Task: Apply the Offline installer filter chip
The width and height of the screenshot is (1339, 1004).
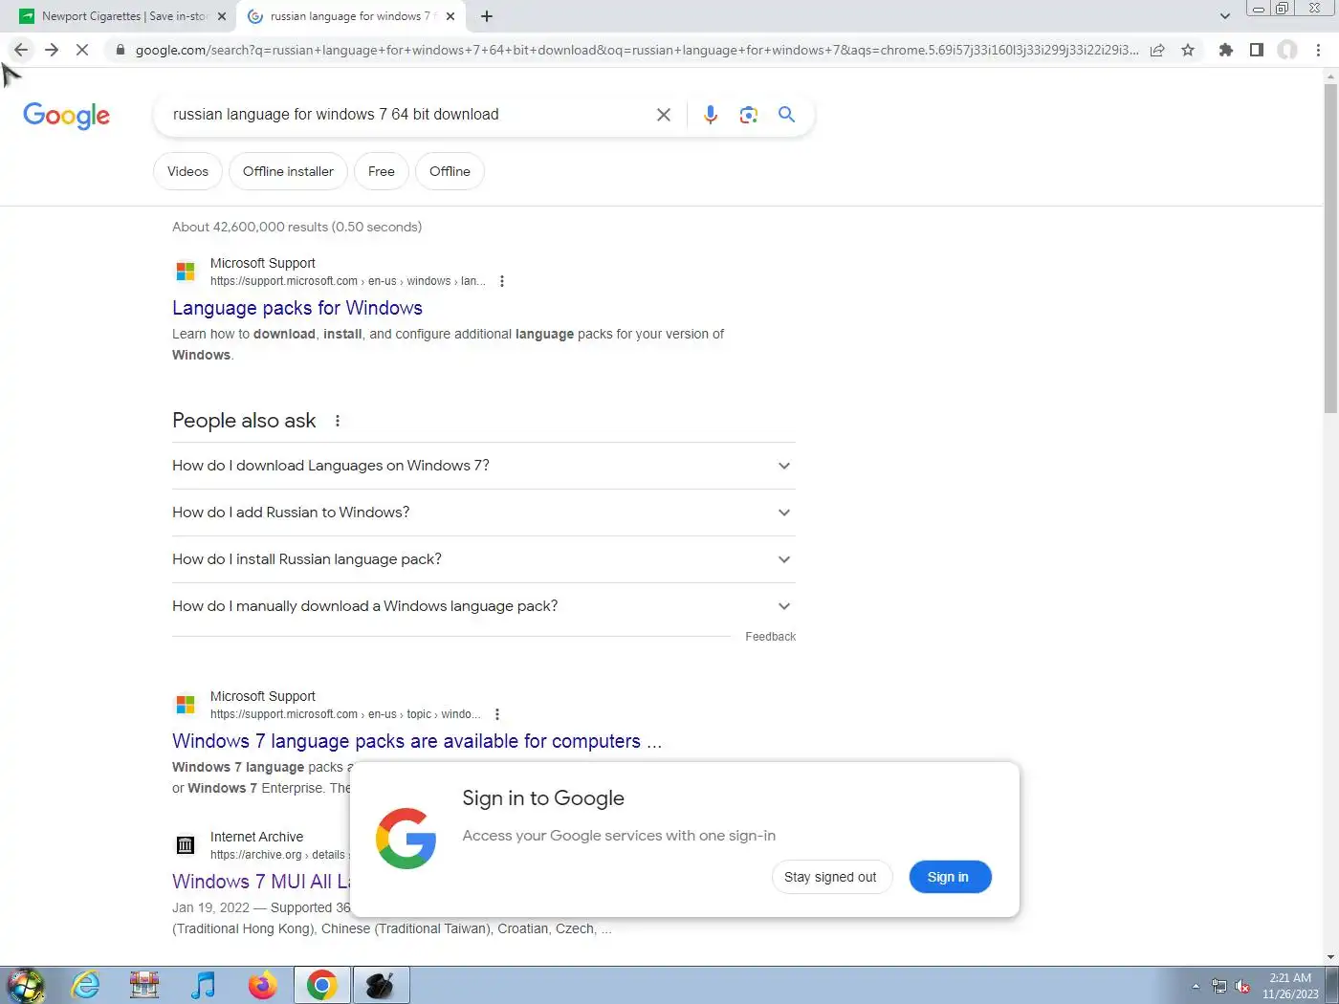Action: pos(288,171)
